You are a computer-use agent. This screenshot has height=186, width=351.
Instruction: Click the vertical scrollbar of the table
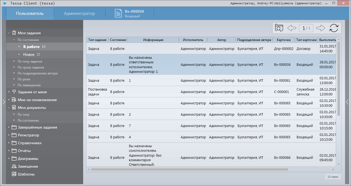coord(339,78)
